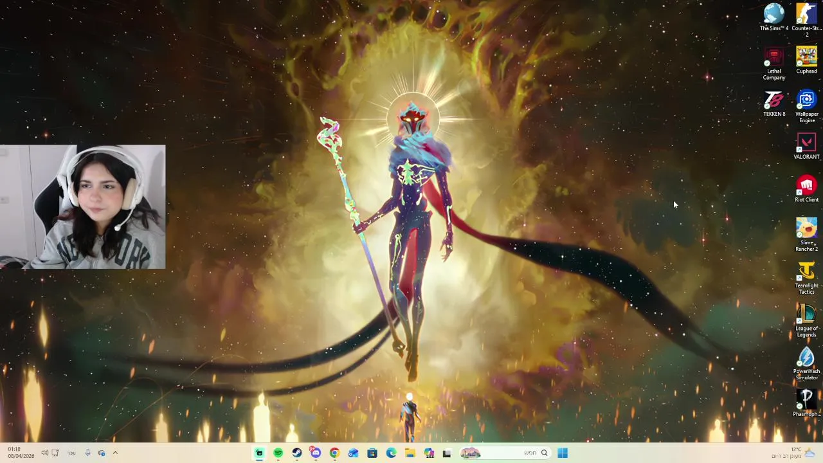Click the webcam overlay thumbnail
This screenshot has width=823, height=463.
pyautogui.click(x=82, y=206)
